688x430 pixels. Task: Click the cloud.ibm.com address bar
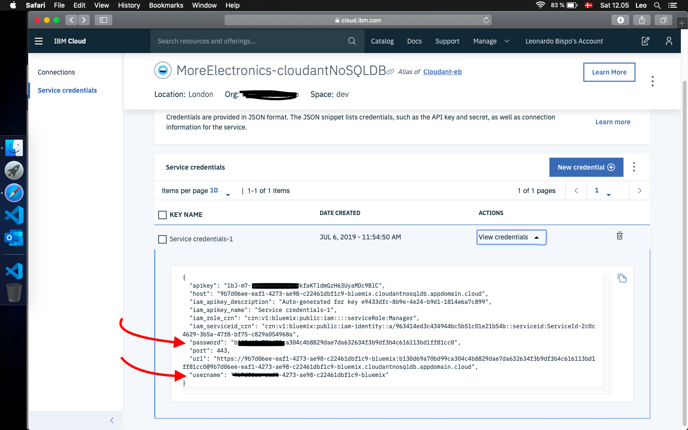tap(358, 20)
